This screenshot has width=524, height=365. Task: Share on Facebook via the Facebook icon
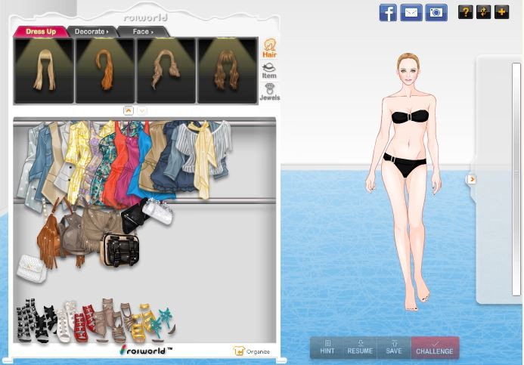pyautogui.click(x=388, y=12)
